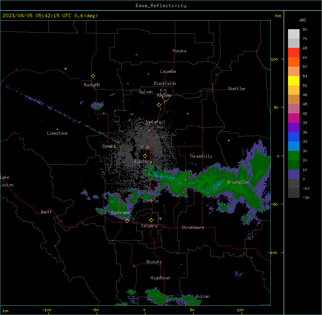Click the Innisfail town label
This screenshot has height=315, width=322.
[155, 122]
